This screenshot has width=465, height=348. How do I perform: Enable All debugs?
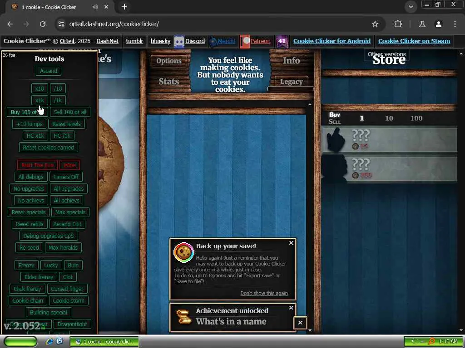point(31,177)
